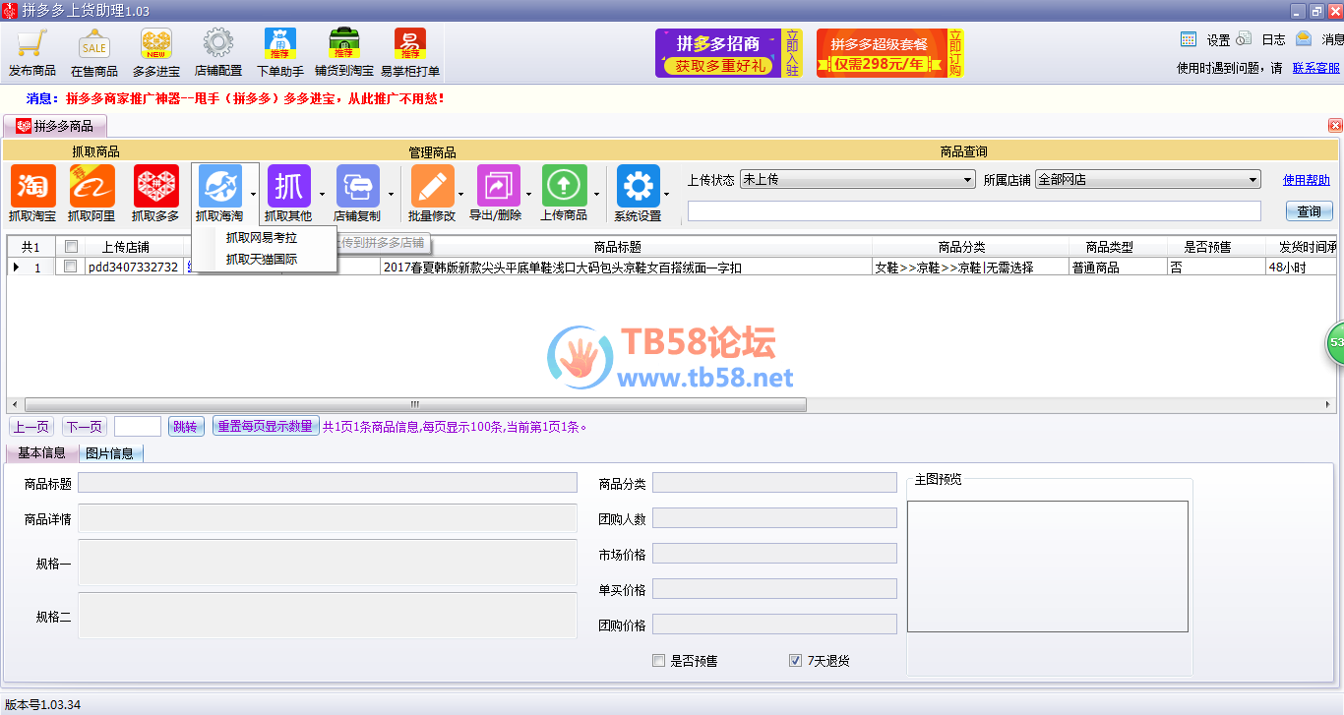Open the 易掌柜打单 tool
The width and height of the screenshot is (1344, 715).
point(410,45)
